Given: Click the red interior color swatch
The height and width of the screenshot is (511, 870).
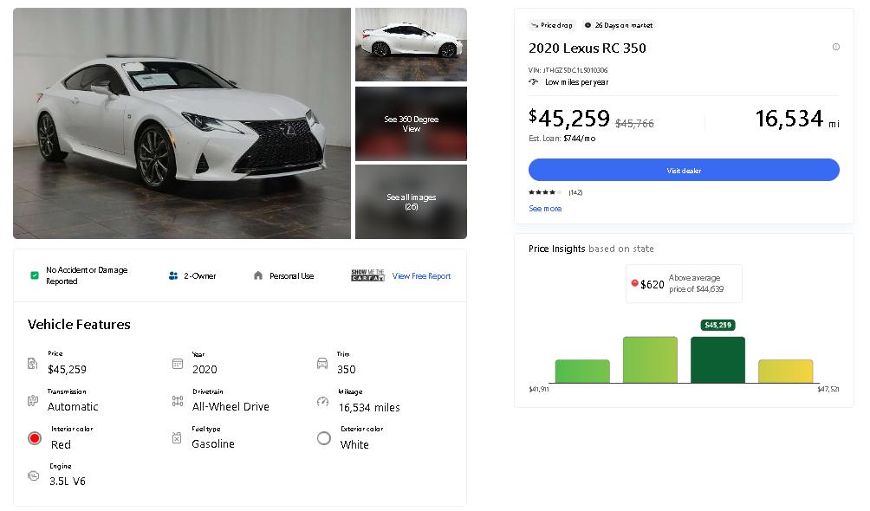Looking at the screenshot, I should pos(35,438).
